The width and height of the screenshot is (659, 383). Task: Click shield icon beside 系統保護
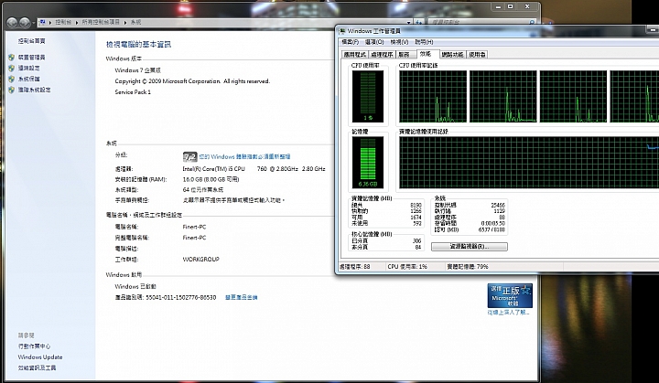12,79
